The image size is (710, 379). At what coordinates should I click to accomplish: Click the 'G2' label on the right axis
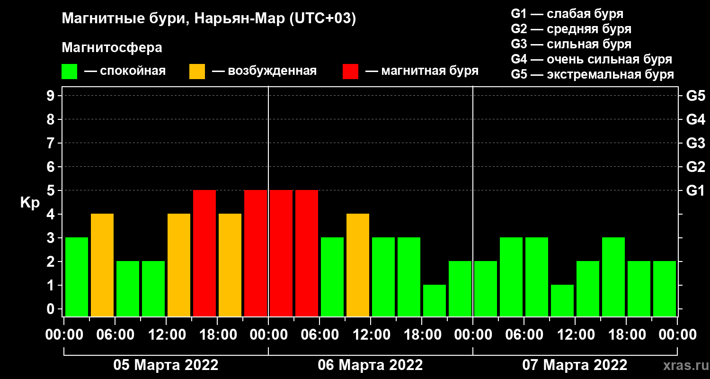(696, 167)
